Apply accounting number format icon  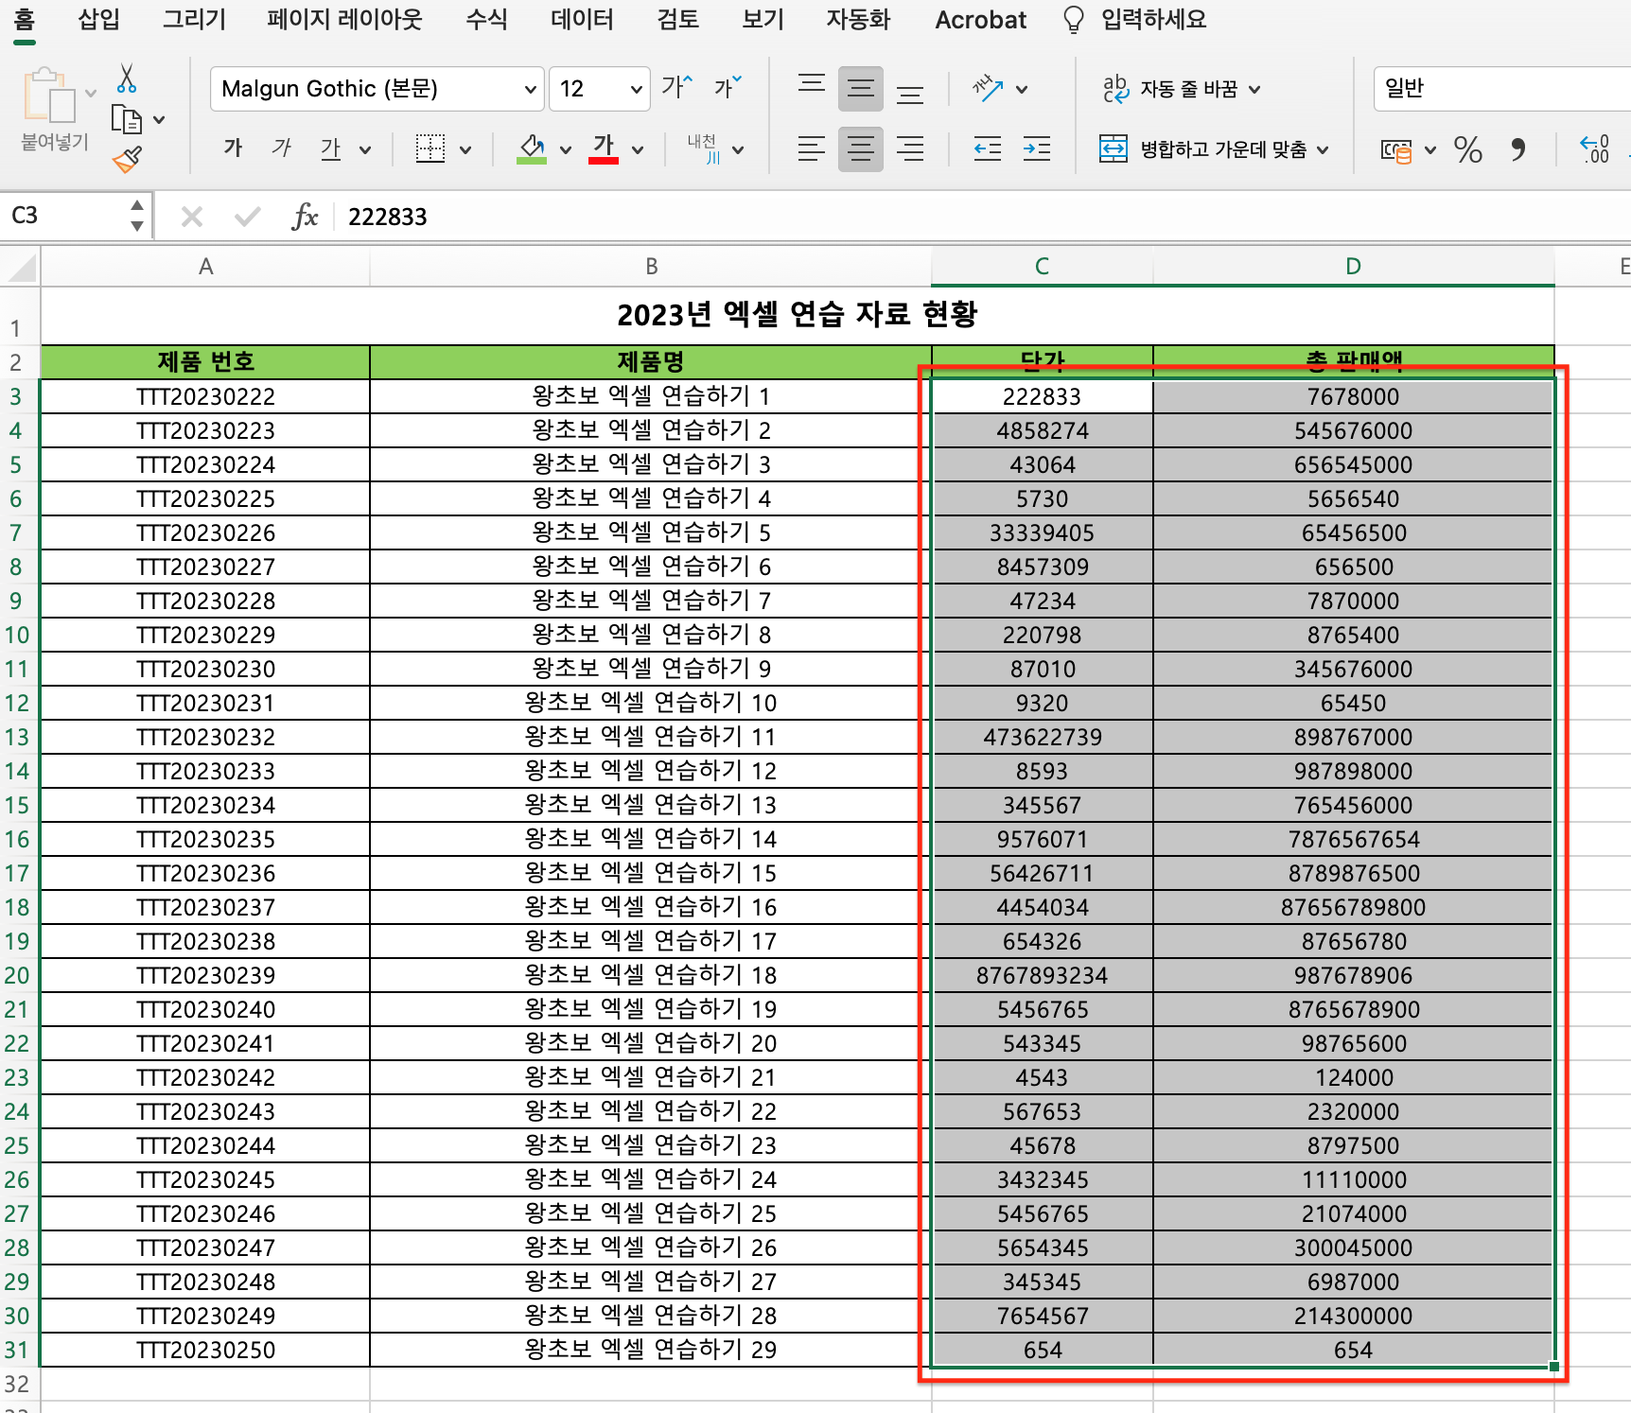[1396, 149]
